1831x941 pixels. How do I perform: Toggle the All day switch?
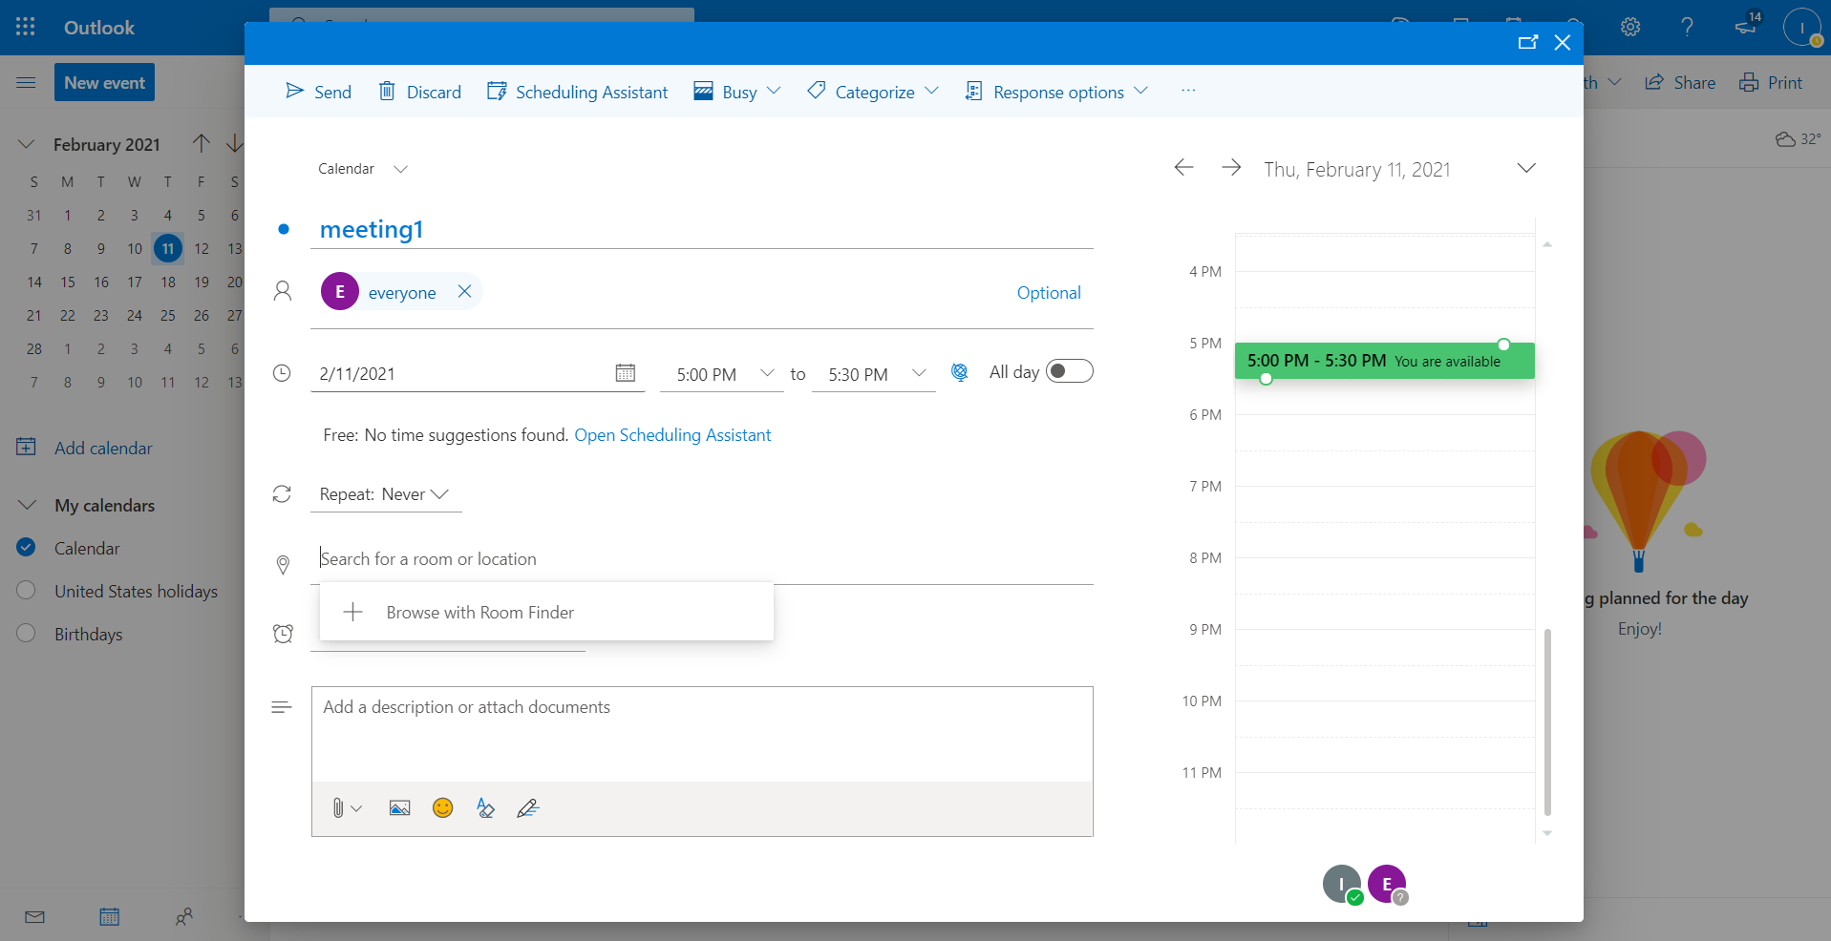(1069, 371)
